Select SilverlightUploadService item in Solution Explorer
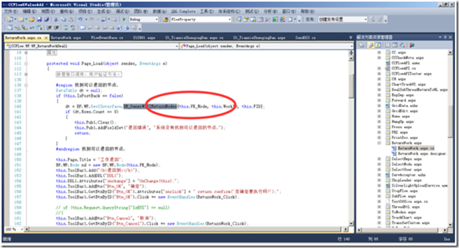The image size is (459, 248). point(419,185)
